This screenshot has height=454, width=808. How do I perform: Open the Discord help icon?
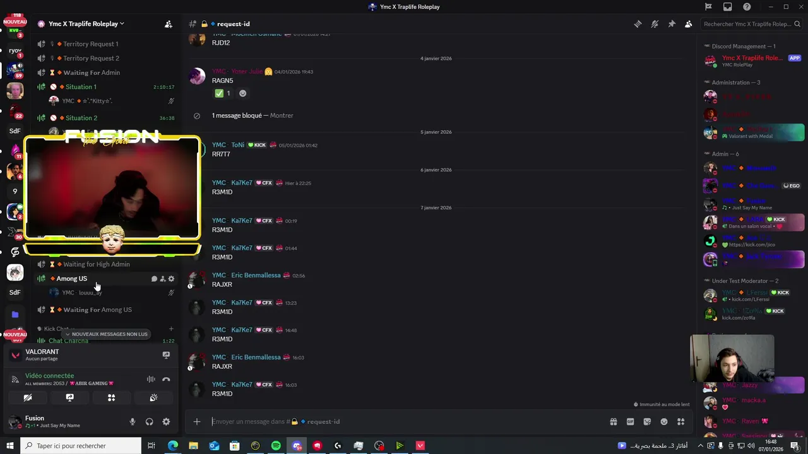[x=747, y=7]
